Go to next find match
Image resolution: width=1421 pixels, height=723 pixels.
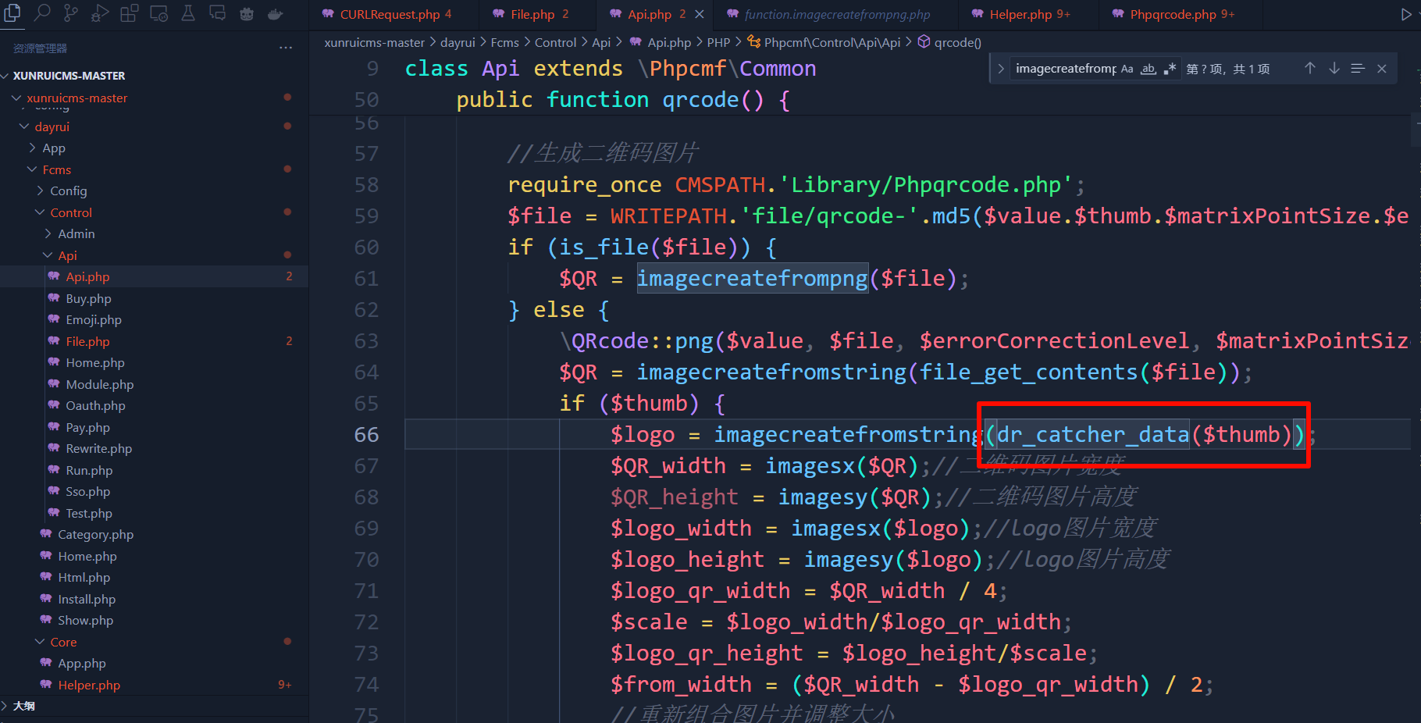(x=1334, y=69)
